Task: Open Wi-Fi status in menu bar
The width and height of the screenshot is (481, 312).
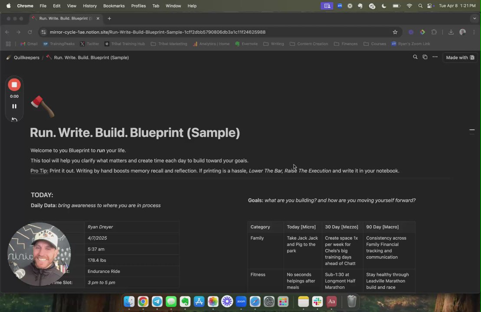Action: [x=409, y=6]
